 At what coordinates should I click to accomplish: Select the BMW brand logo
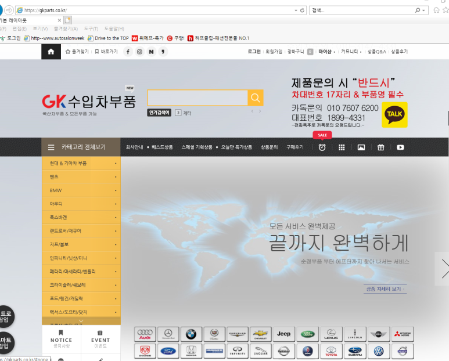(x=191, y=334)
